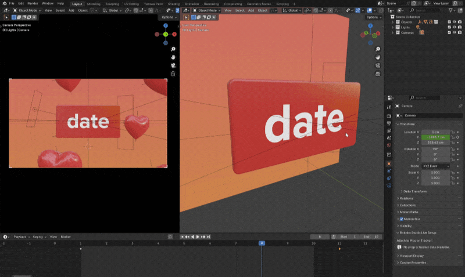
Task: Click the pan hand icon in right viewport
Action: click(378, 57)
